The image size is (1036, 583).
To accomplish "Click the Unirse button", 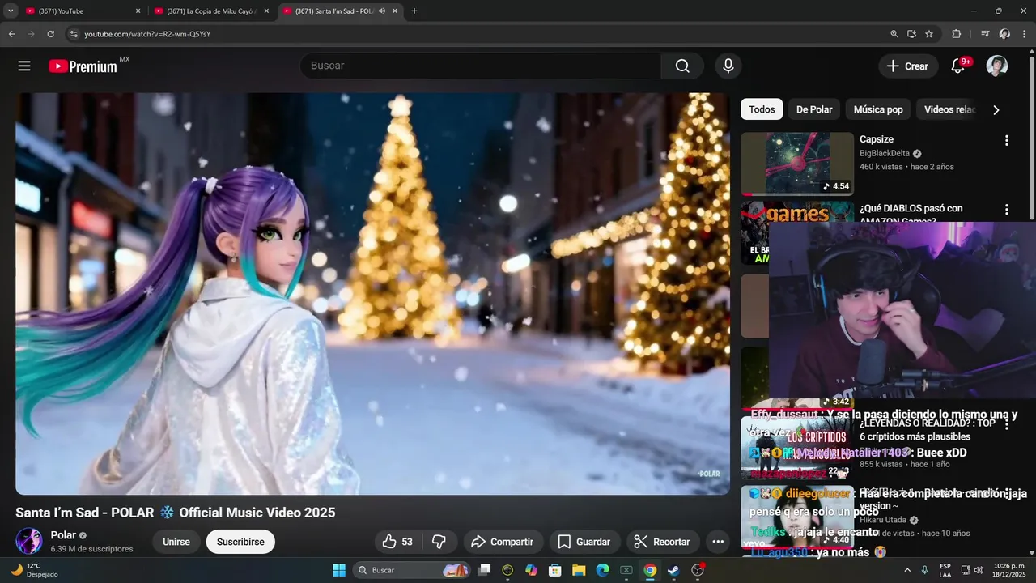I will pos(176,542).
